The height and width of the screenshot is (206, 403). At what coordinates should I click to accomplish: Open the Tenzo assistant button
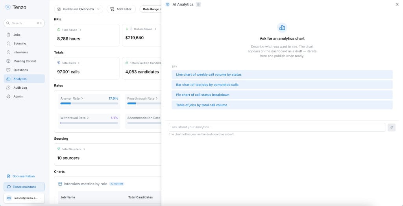[x=24, y=187]
